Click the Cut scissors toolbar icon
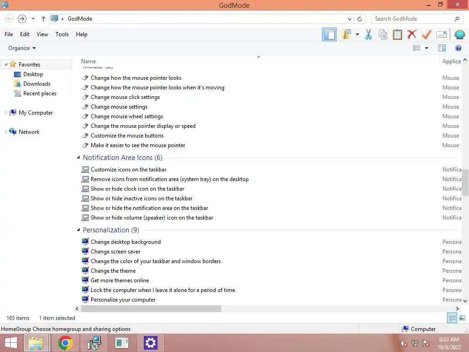469x352 pixels. (x=368, y=34)
